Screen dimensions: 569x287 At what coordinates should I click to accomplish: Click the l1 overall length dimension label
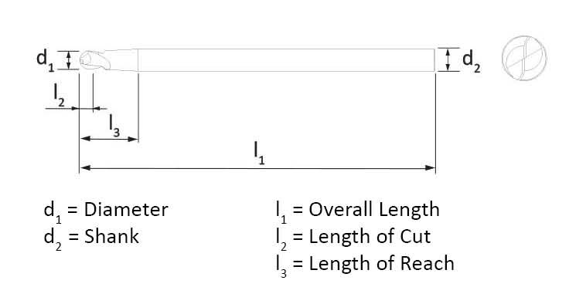pos(259,154)
